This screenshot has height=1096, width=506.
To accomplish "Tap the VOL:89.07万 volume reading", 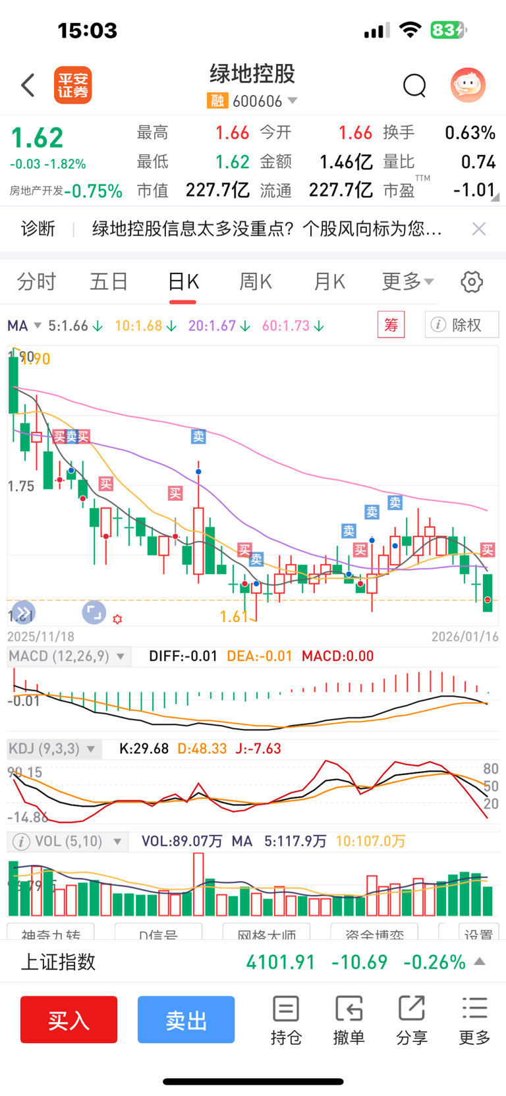I will click(x=182, y=842).
